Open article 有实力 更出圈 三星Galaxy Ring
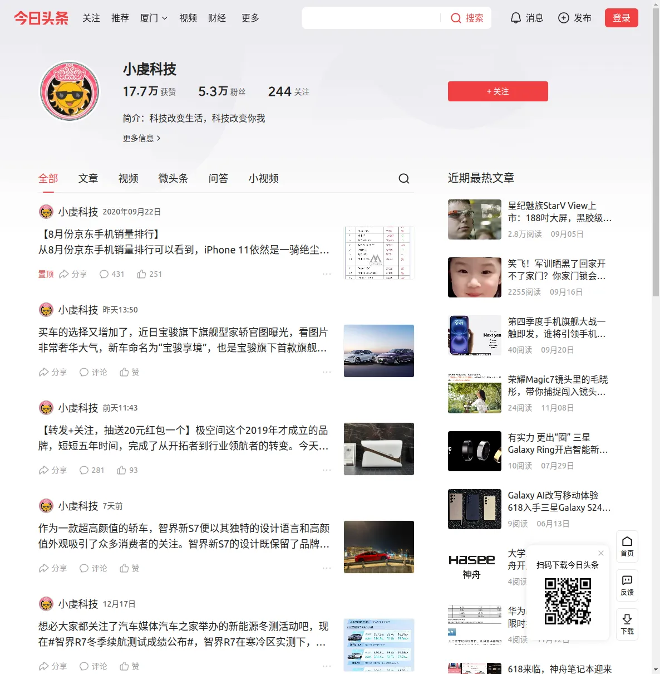This screenshot has height=674, width=660. (558, 443)
